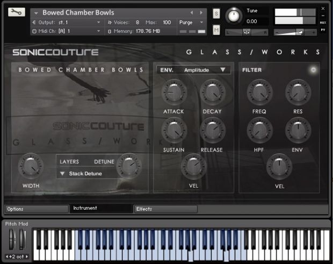Minimize instrument view dash button
333x264 pixels.
click(323, 16)
